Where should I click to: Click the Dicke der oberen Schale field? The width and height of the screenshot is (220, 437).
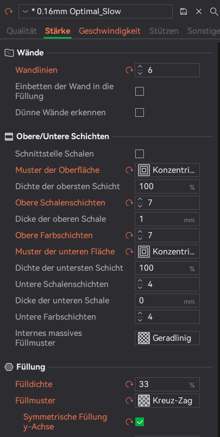click(x=167, y=219)
